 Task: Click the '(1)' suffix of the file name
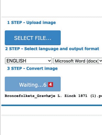[x=93, y=96]
